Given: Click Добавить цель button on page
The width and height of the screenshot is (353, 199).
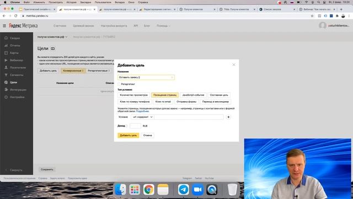Looking at the screenshot, I should point(48,71).
